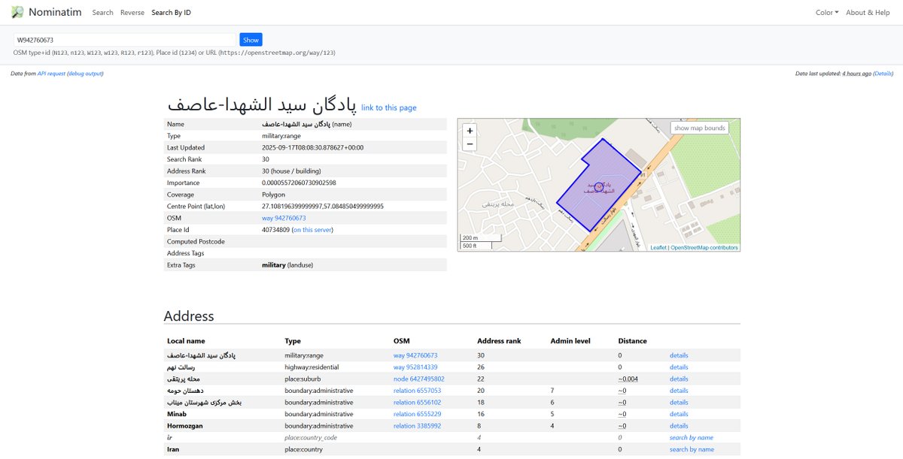Click the Minab local name cell
903x459 pixels.
(x=178, y=414)
